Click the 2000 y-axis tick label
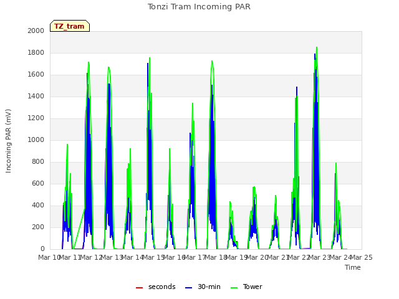This screenshot has height=299, width=399. tap(36, 31)
